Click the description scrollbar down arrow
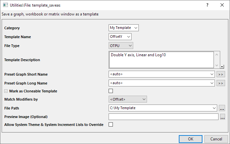The image size is (230, 144). 217,65
